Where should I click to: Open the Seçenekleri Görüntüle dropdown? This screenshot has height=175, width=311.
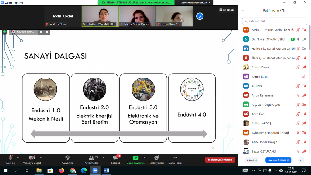[196, 2]
